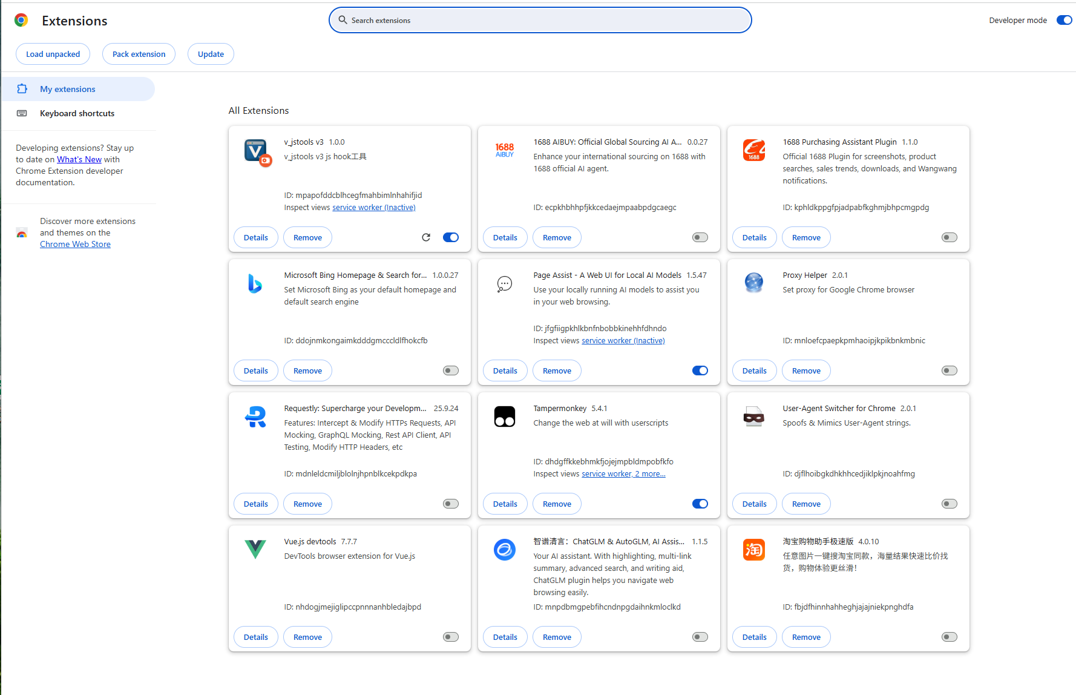Enable 1688 Purchasing Assistant Plugin
This screenshot has width=1076, height=695.
[950, 237]
